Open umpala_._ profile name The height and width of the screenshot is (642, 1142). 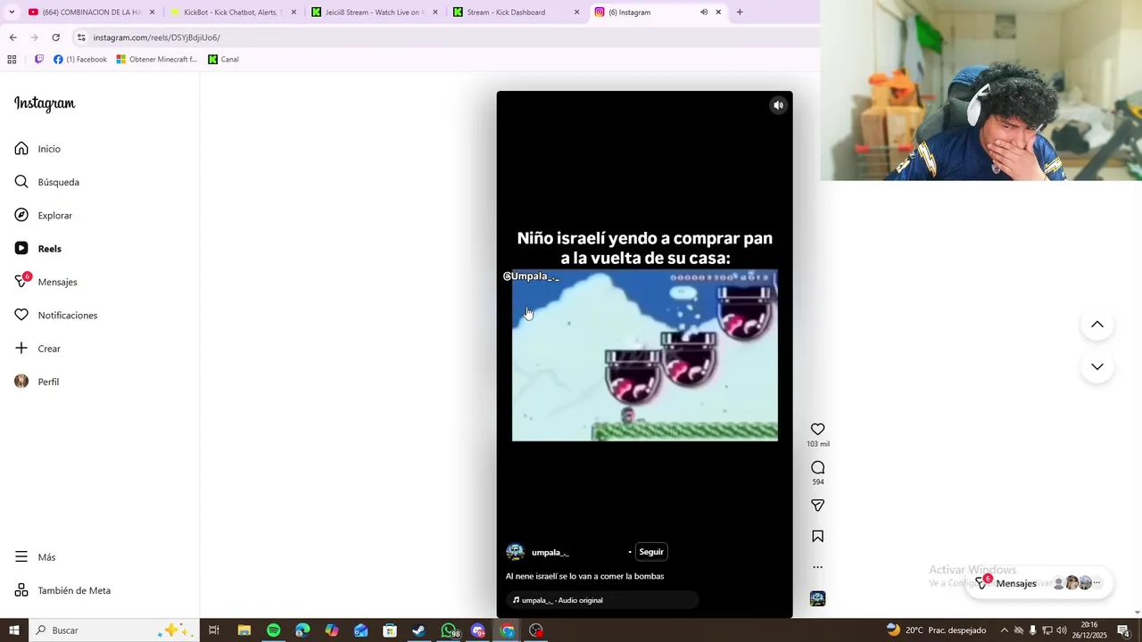(x=550, y=552)
